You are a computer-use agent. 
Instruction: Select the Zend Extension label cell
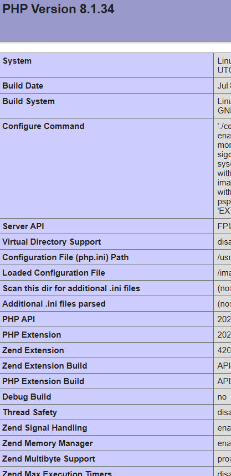coord(107,350)
